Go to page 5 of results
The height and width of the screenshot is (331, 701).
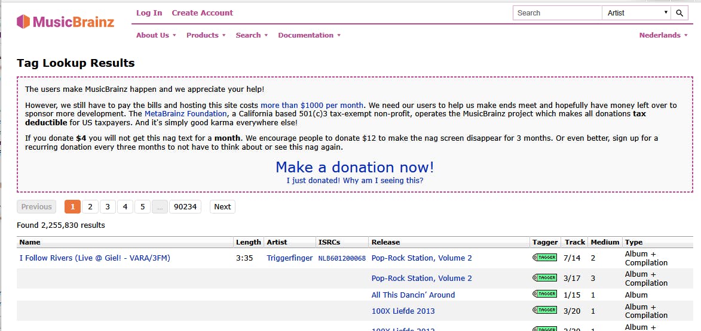142,206
